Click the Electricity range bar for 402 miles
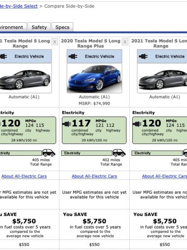 tap(87, 153)
